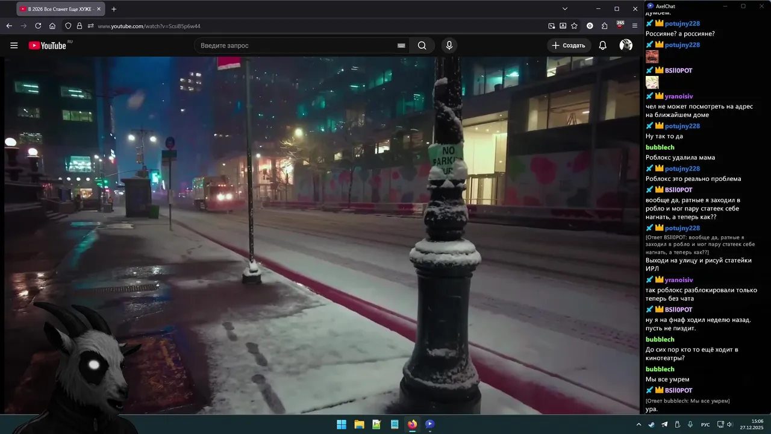Start voice search with microphone icon

pyautogui.click(x=449, y=45)
